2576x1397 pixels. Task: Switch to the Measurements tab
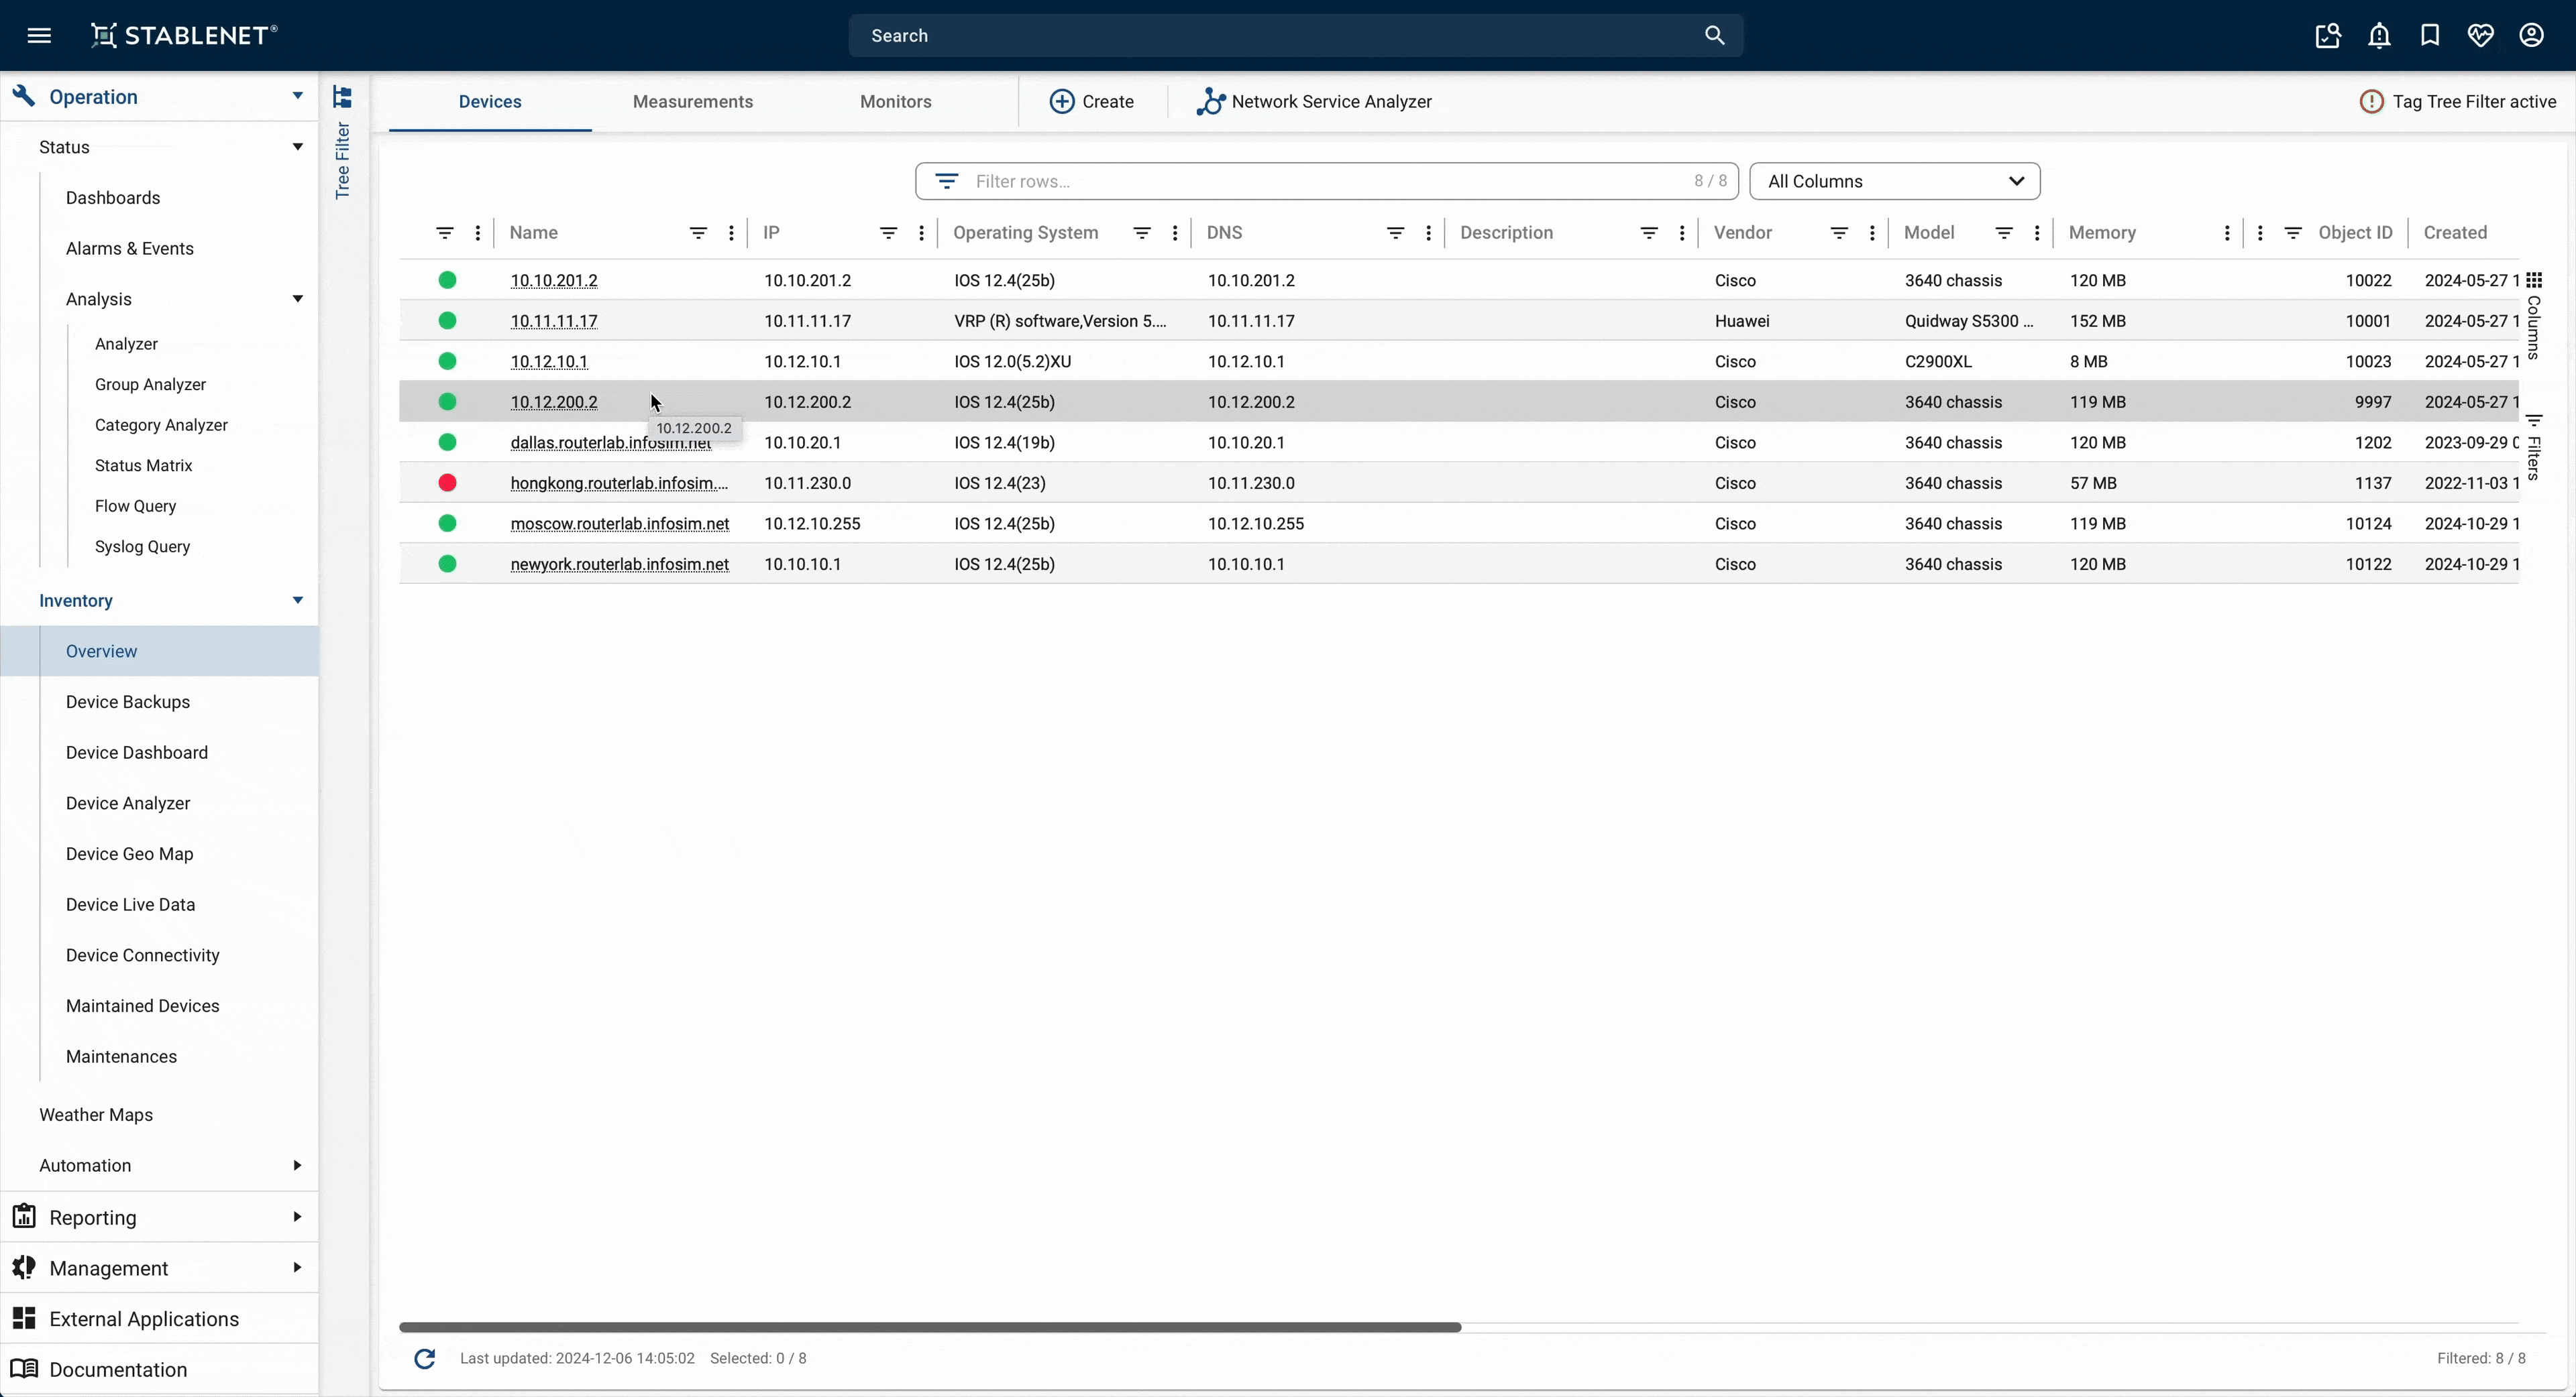click(693, 102)
